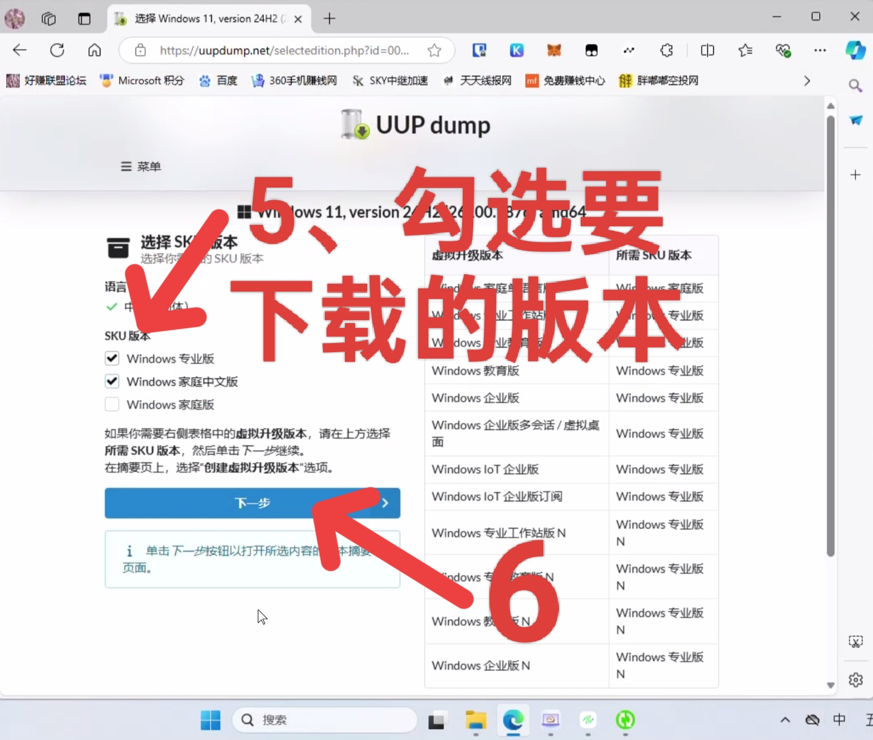Open the 百度 bookmark
This screenshot has width=873, height=740.
tap(218, 80)
